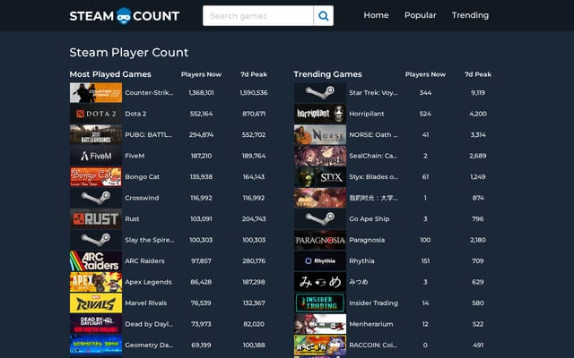Image resolution: width=574 pixels, height=358 pixels.
Task: Open the FiveM title link
Action: [135, 156]
